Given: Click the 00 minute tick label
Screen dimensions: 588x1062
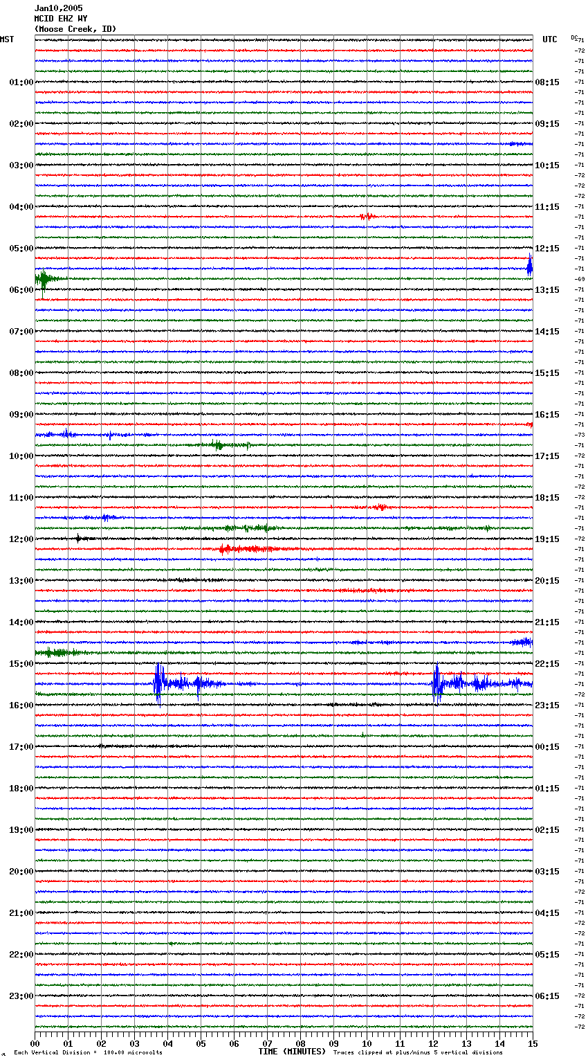Looking at the screenshot, I should [x=35, y=1043].
